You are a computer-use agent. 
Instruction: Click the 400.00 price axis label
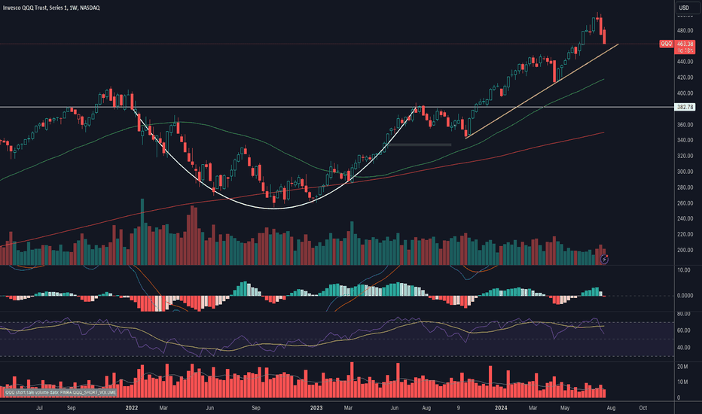(x=685, y=93)
